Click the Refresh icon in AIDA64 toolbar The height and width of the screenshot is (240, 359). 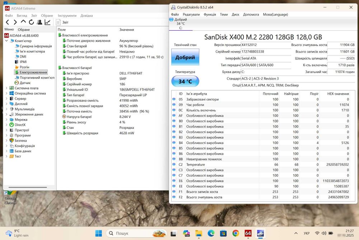(x=31, y=22)
